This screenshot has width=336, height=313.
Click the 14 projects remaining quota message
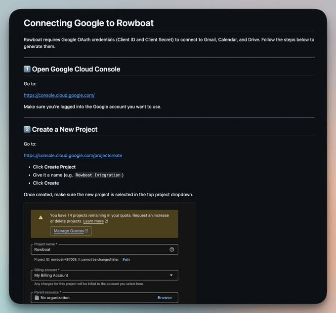[x=109, y=218]
